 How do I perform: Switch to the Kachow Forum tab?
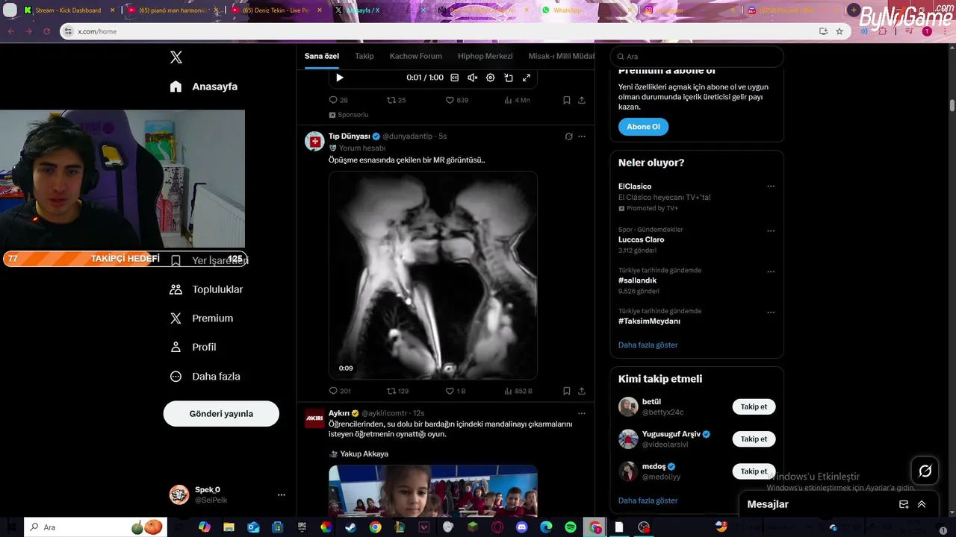click(x=416, y=56)
